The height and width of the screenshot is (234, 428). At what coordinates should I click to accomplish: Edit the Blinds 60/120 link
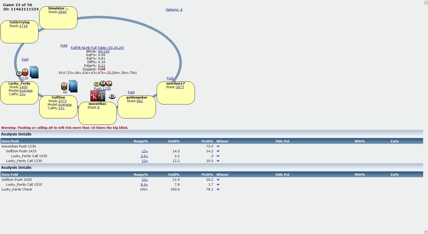pos(104,51)
